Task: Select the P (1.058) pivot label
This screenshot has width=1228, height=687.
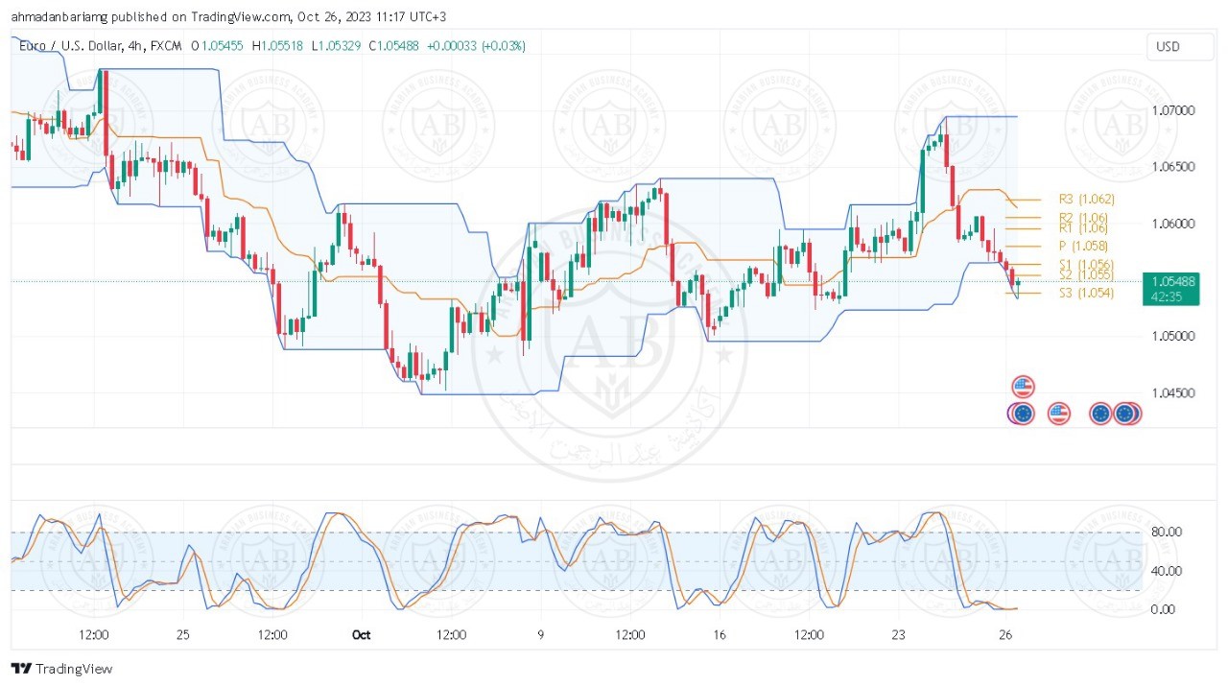Action: [1083, 247]
